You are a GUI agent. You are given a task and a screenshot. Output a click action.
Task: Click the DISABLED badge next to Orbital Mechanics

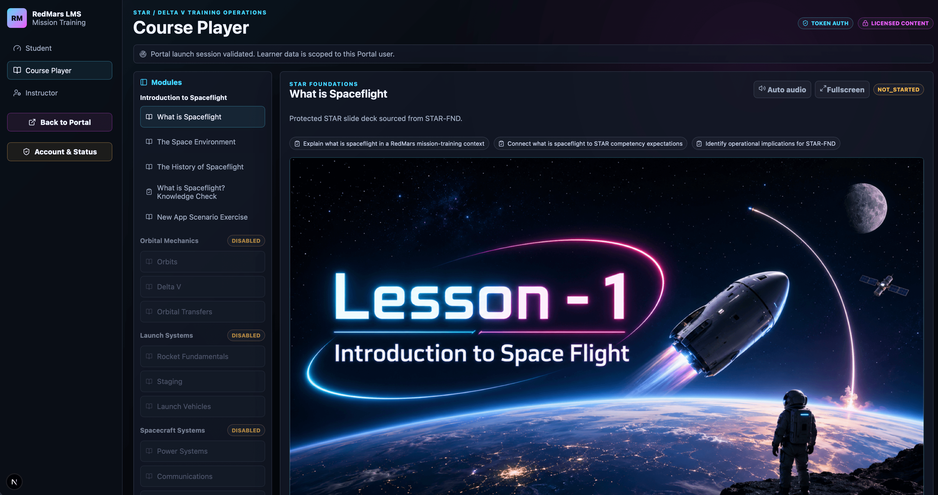246,241
